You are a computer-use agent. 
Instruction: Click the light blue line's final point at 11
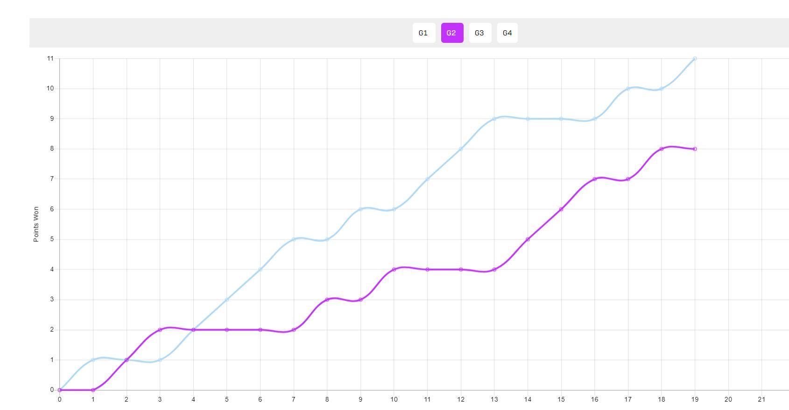[695, 59]
